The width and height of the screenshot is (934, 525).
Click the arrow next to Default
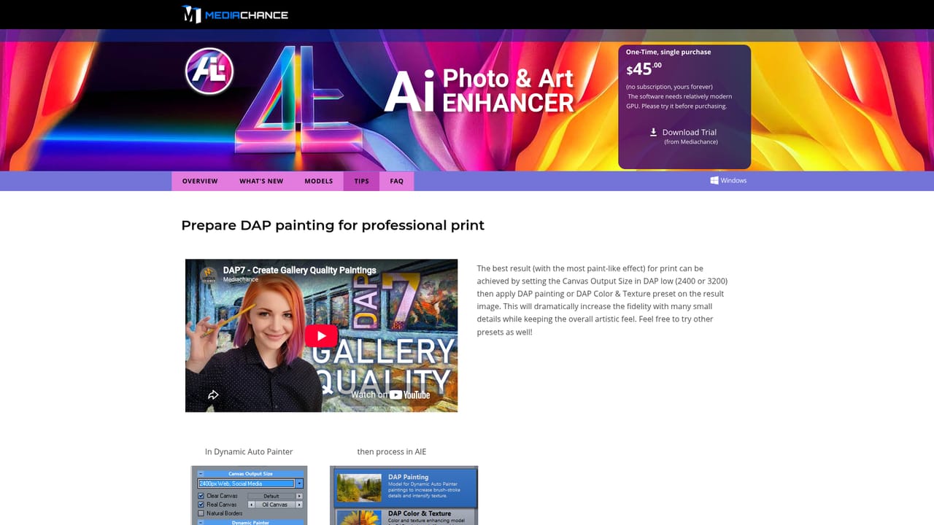[299, 496]
